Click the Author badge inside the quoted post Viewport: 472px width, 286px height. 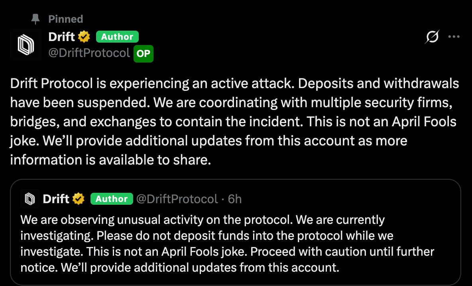112,198
